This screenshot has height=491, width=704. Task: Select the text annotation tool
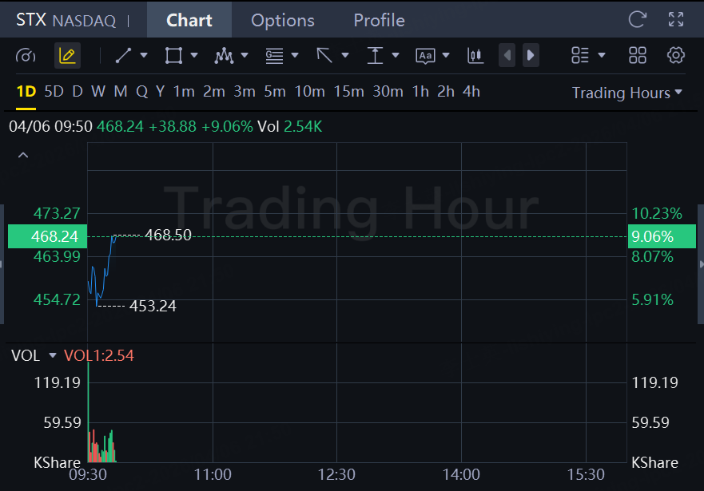pyautogui.click(x=425, y=55)
